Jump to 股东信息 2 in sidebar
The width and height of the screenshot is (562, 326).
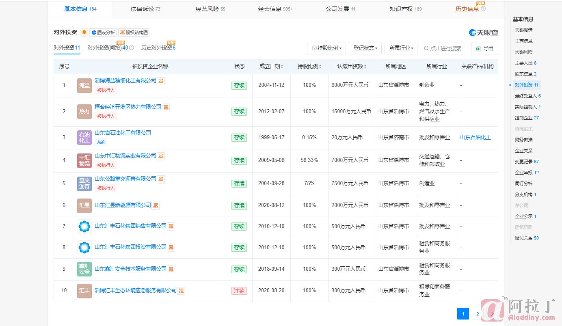526,74
